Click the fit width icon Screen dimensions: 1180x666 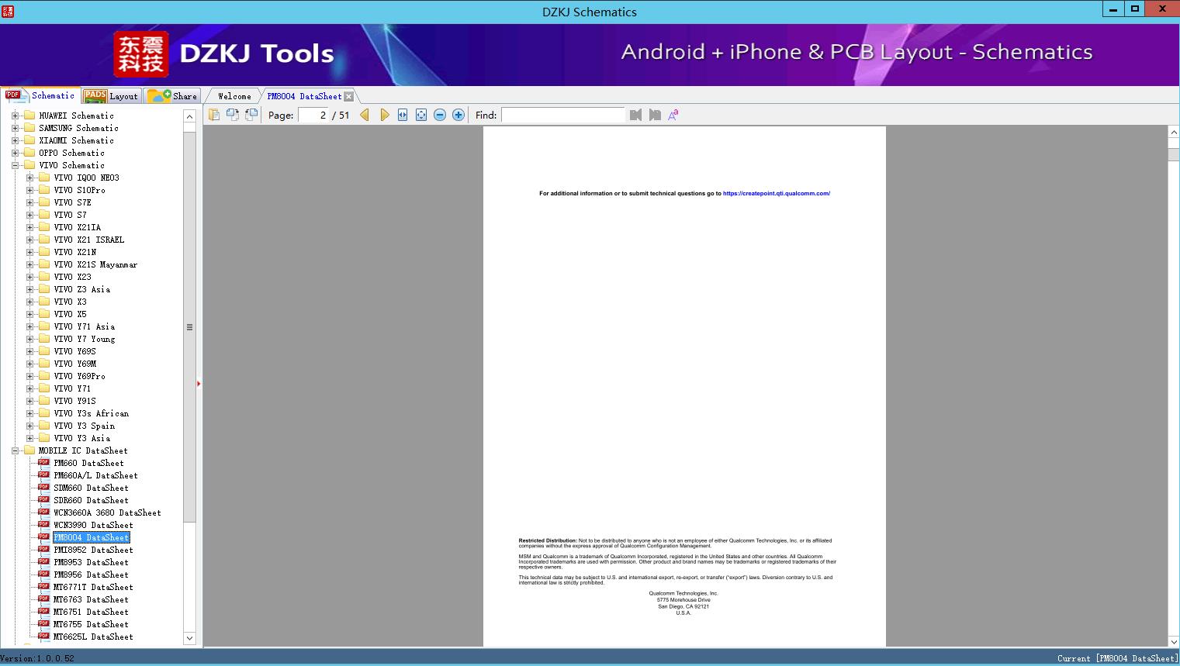403,115
